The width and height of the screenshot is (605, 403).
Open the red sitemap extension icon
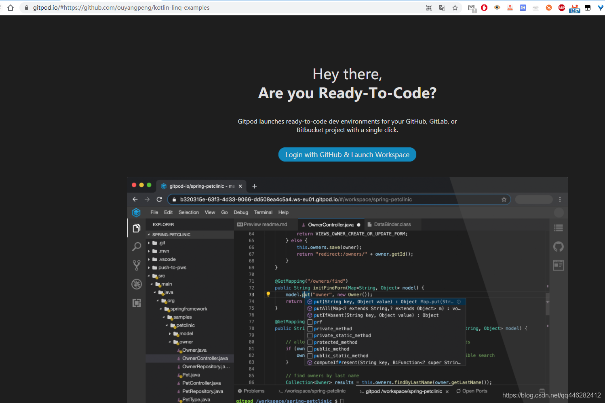[510, 8]
